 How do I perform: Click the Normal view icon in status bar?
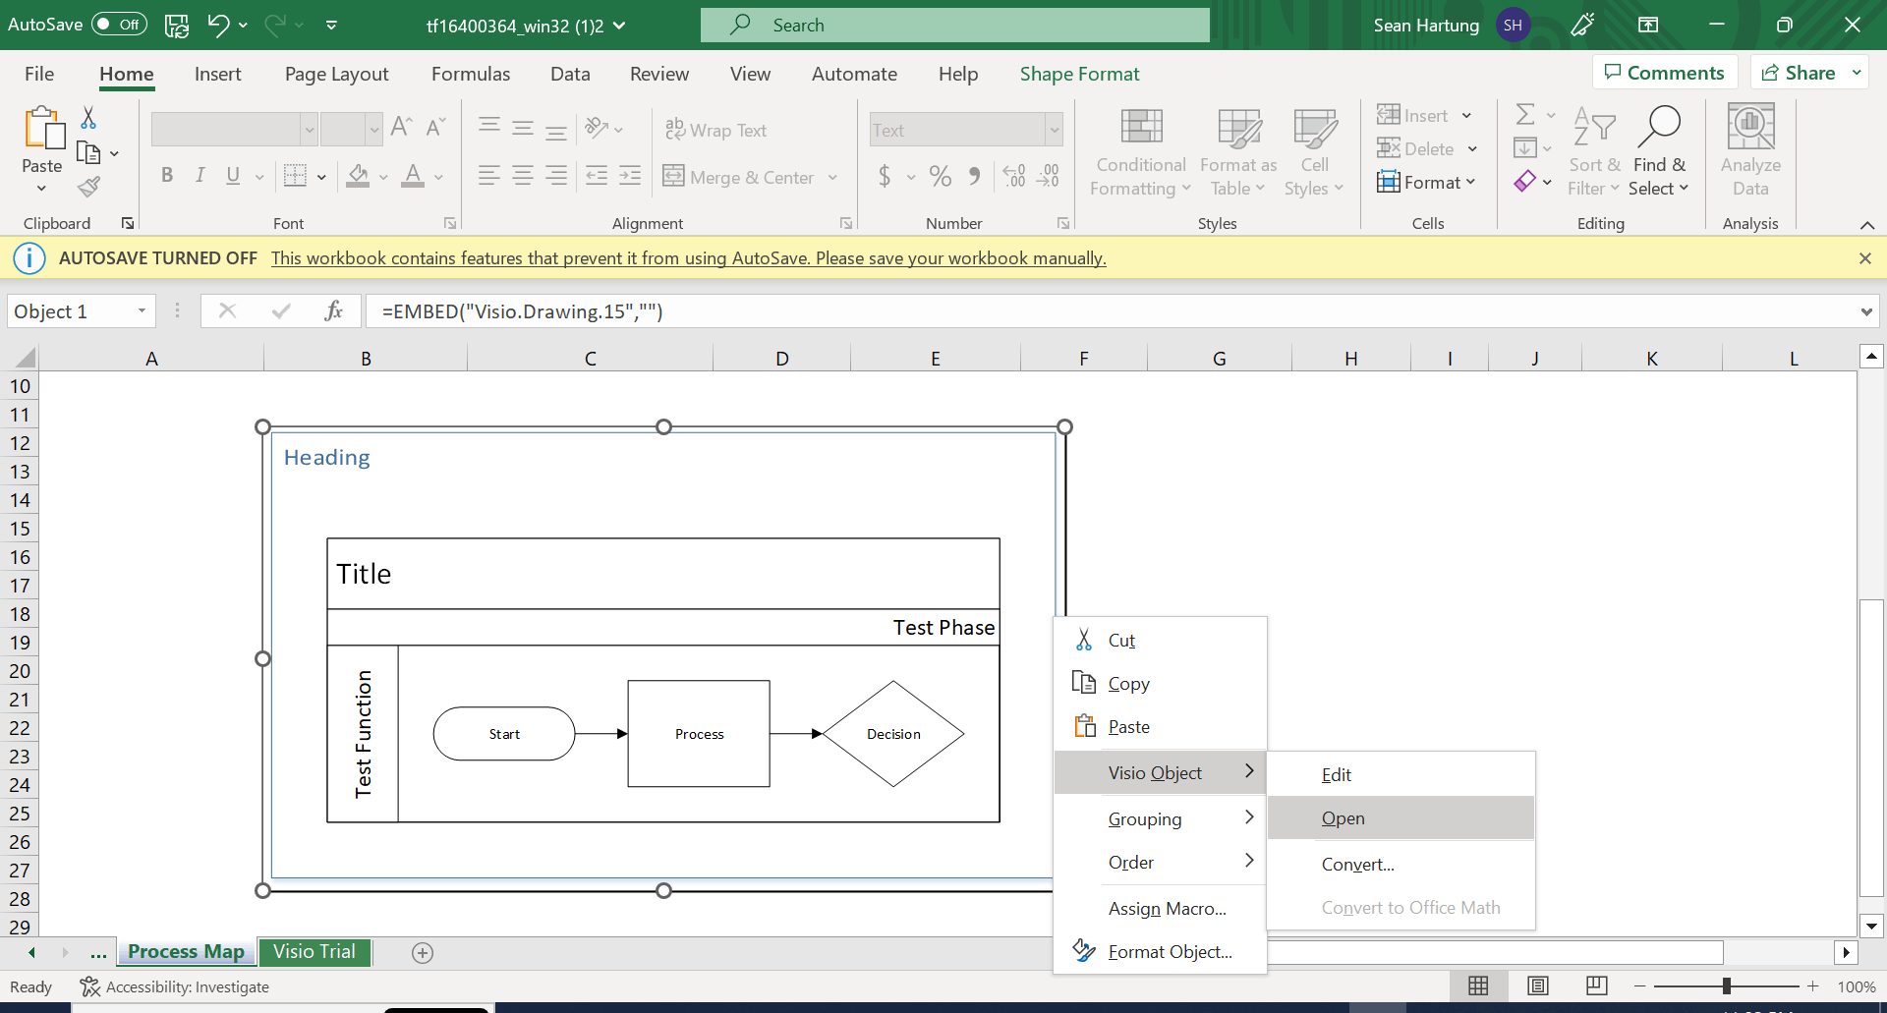click(x=1478, y=986)
